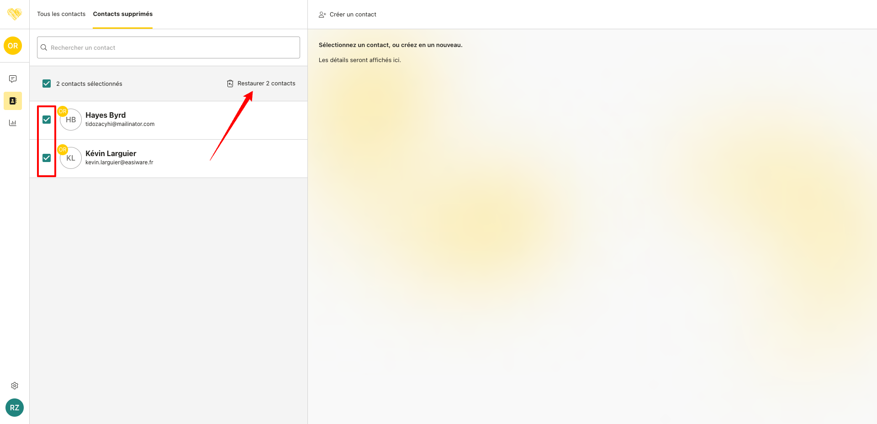Click the search magnifier icon
The width and height of the screenshot is (877, 424).
(x=44, y=47)
